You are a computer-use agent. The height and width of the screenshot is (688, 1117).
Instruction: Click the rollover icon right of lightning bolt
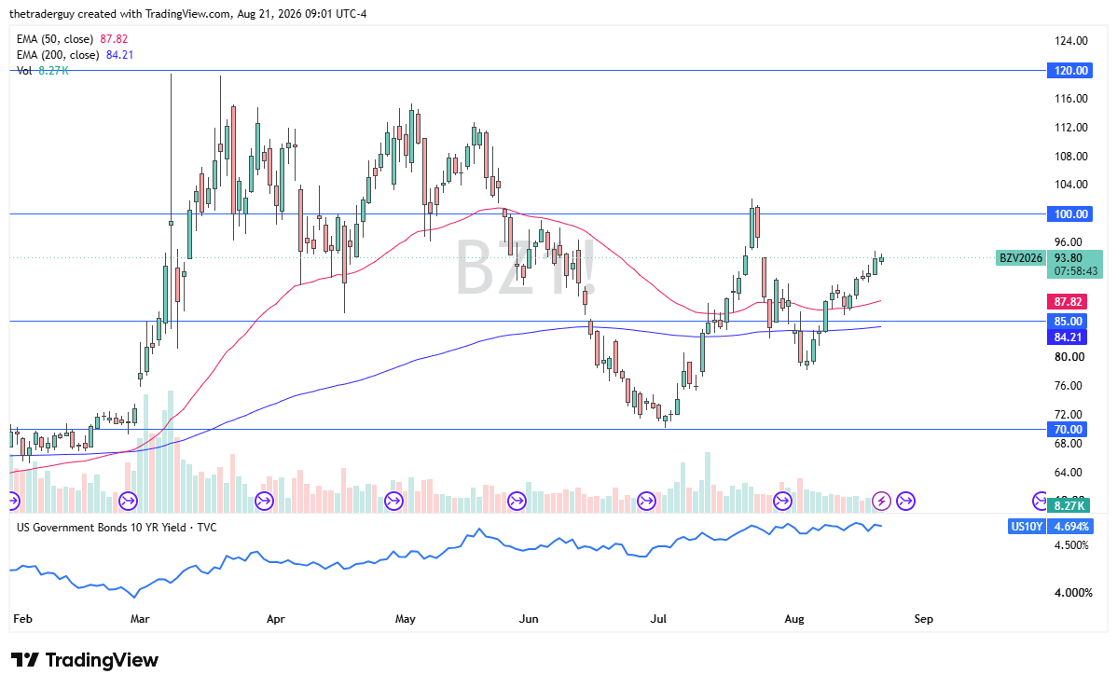click(x=905, y=502)
